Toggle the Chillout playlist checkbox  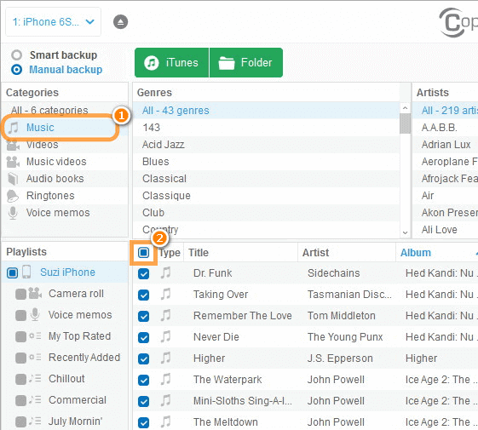click(x=20, y=380)
